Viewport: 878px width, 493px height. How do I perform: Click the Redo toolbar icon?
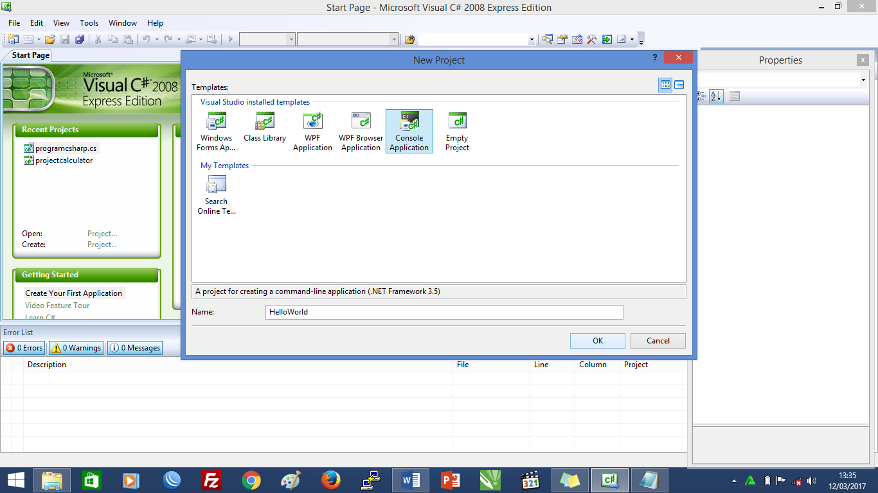tap(168, 39)
